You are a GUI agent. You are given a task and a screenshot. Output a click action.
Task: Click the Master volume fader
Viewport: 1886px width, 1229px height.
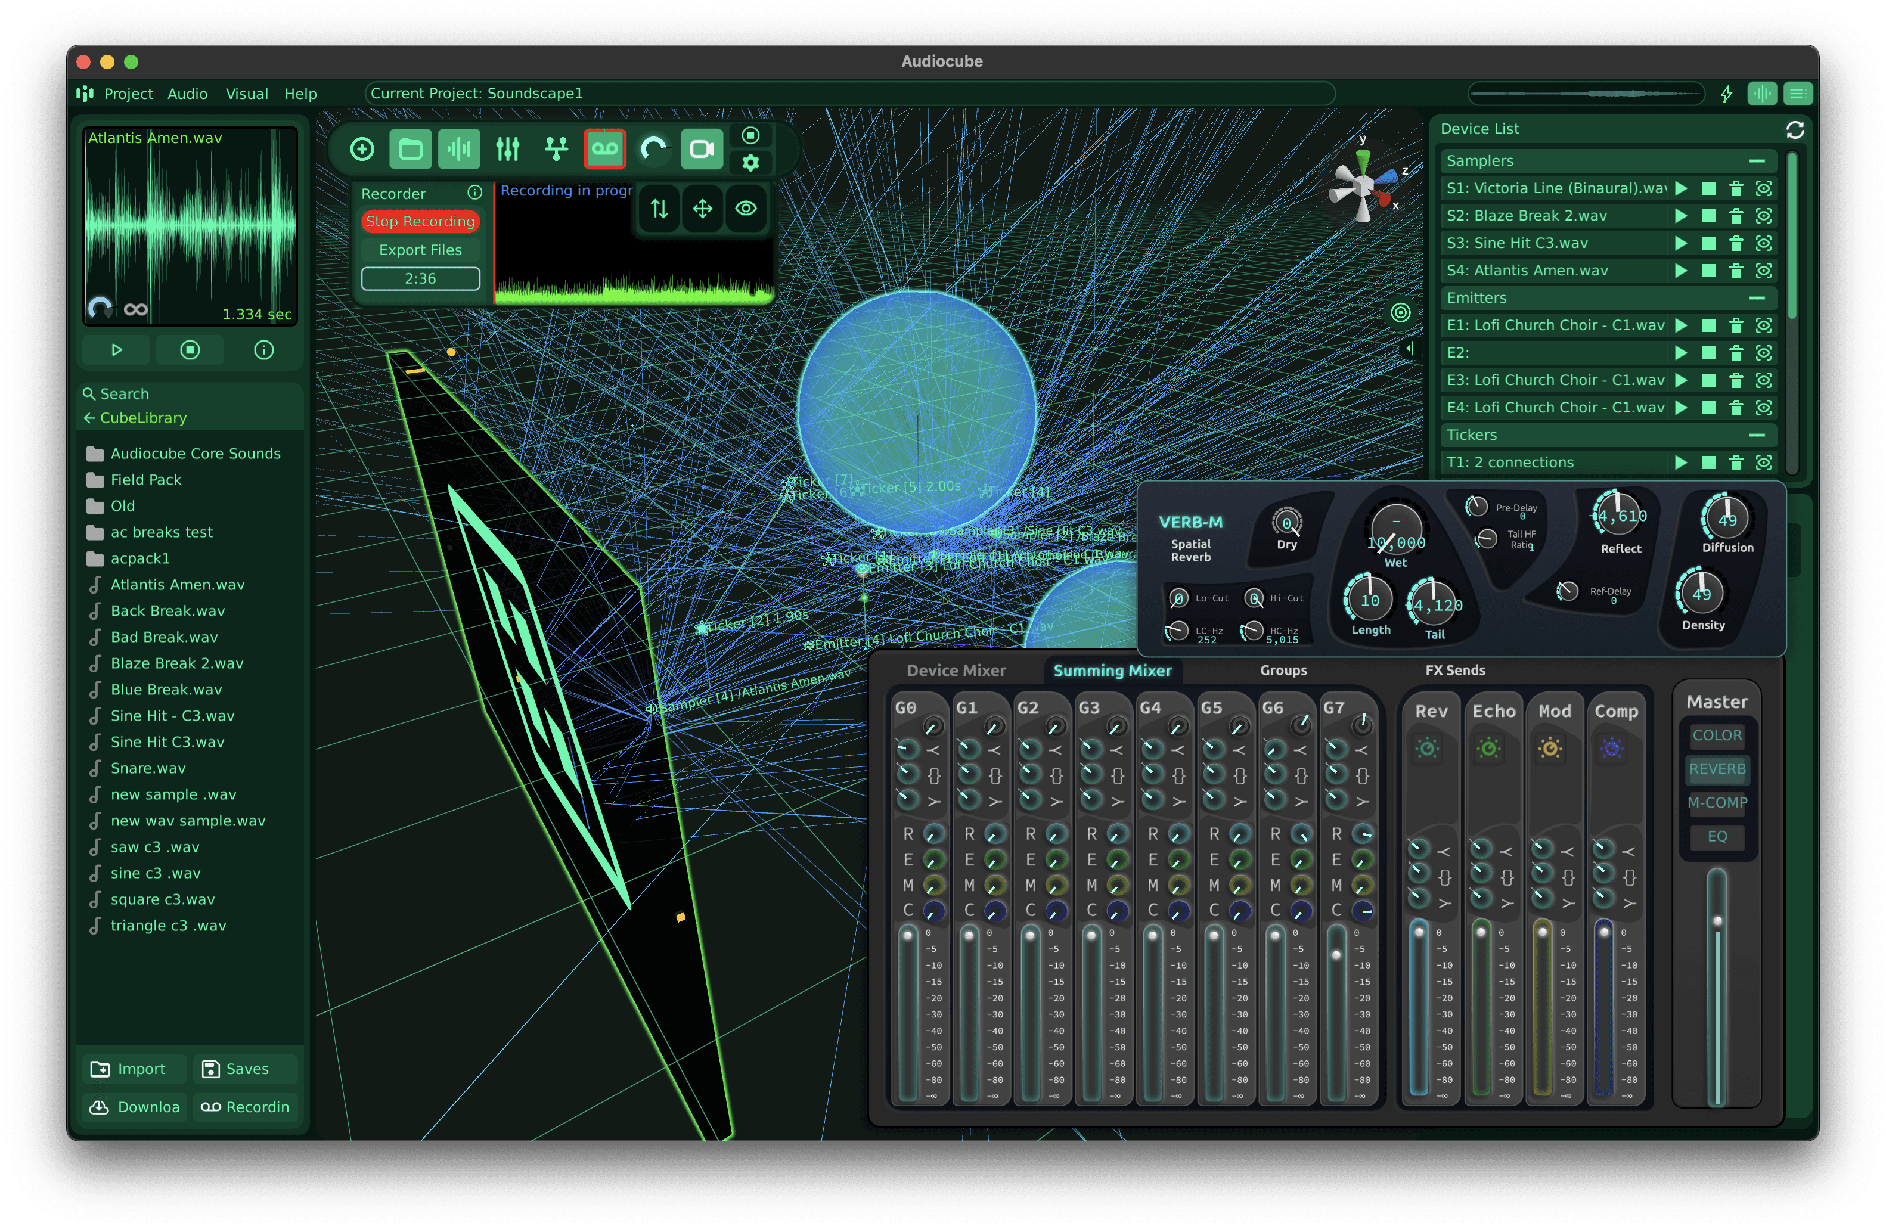pos(1717,921)
